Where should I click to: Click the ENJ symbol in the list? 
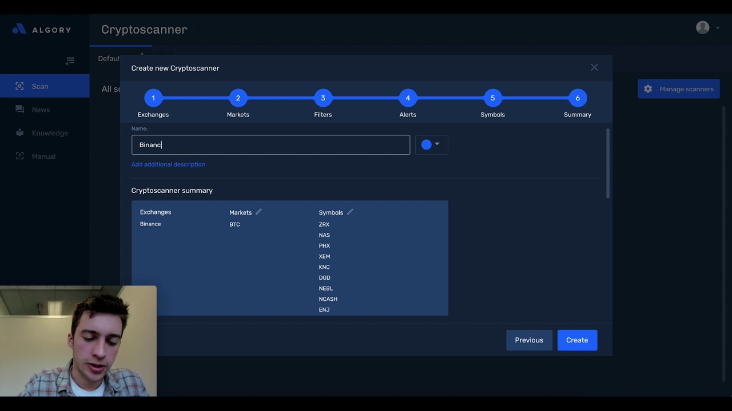(x=324, y=310)
